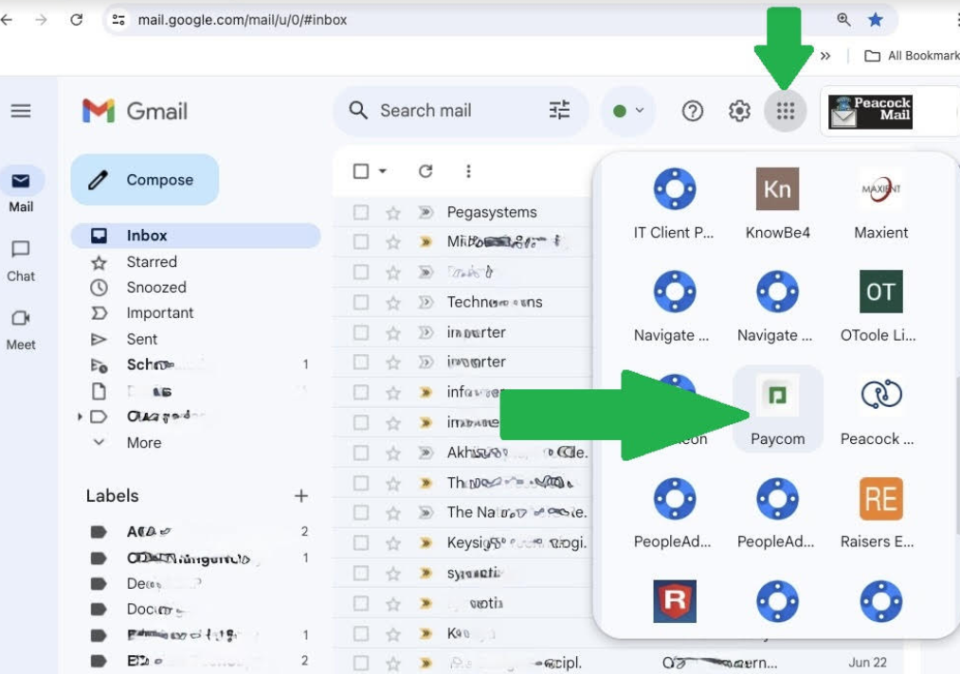This screenshot has height=674, width=960.
Task: Switch to the Chat tab
Action: coord(21,259)
